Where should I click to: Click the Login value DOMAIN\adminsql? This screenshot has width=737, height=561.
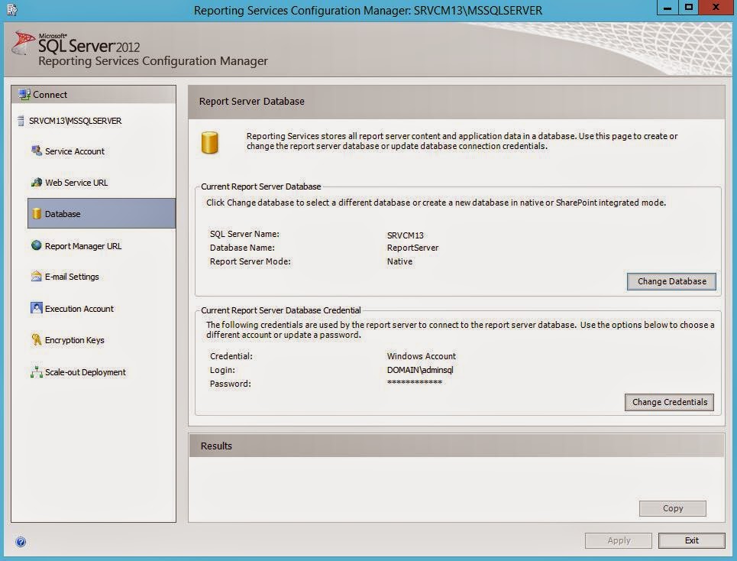point(420,370)
